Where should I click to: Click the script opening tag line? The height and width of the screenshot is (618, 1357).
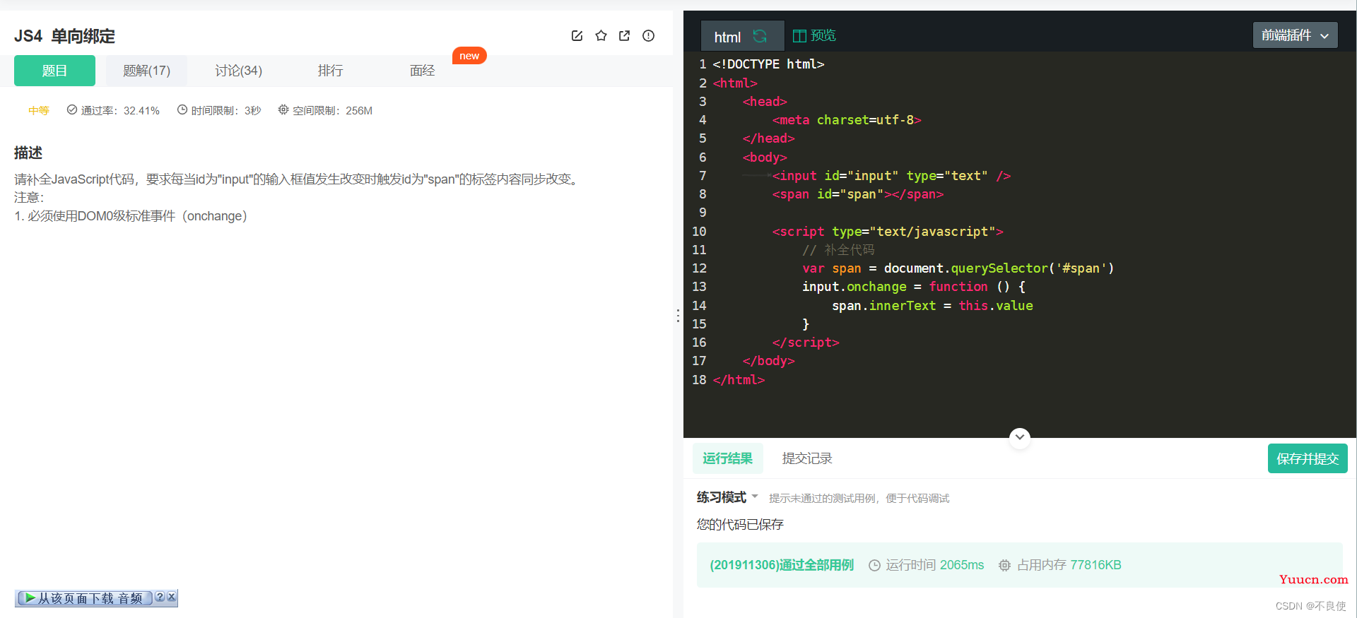click(x=888, y=232)
